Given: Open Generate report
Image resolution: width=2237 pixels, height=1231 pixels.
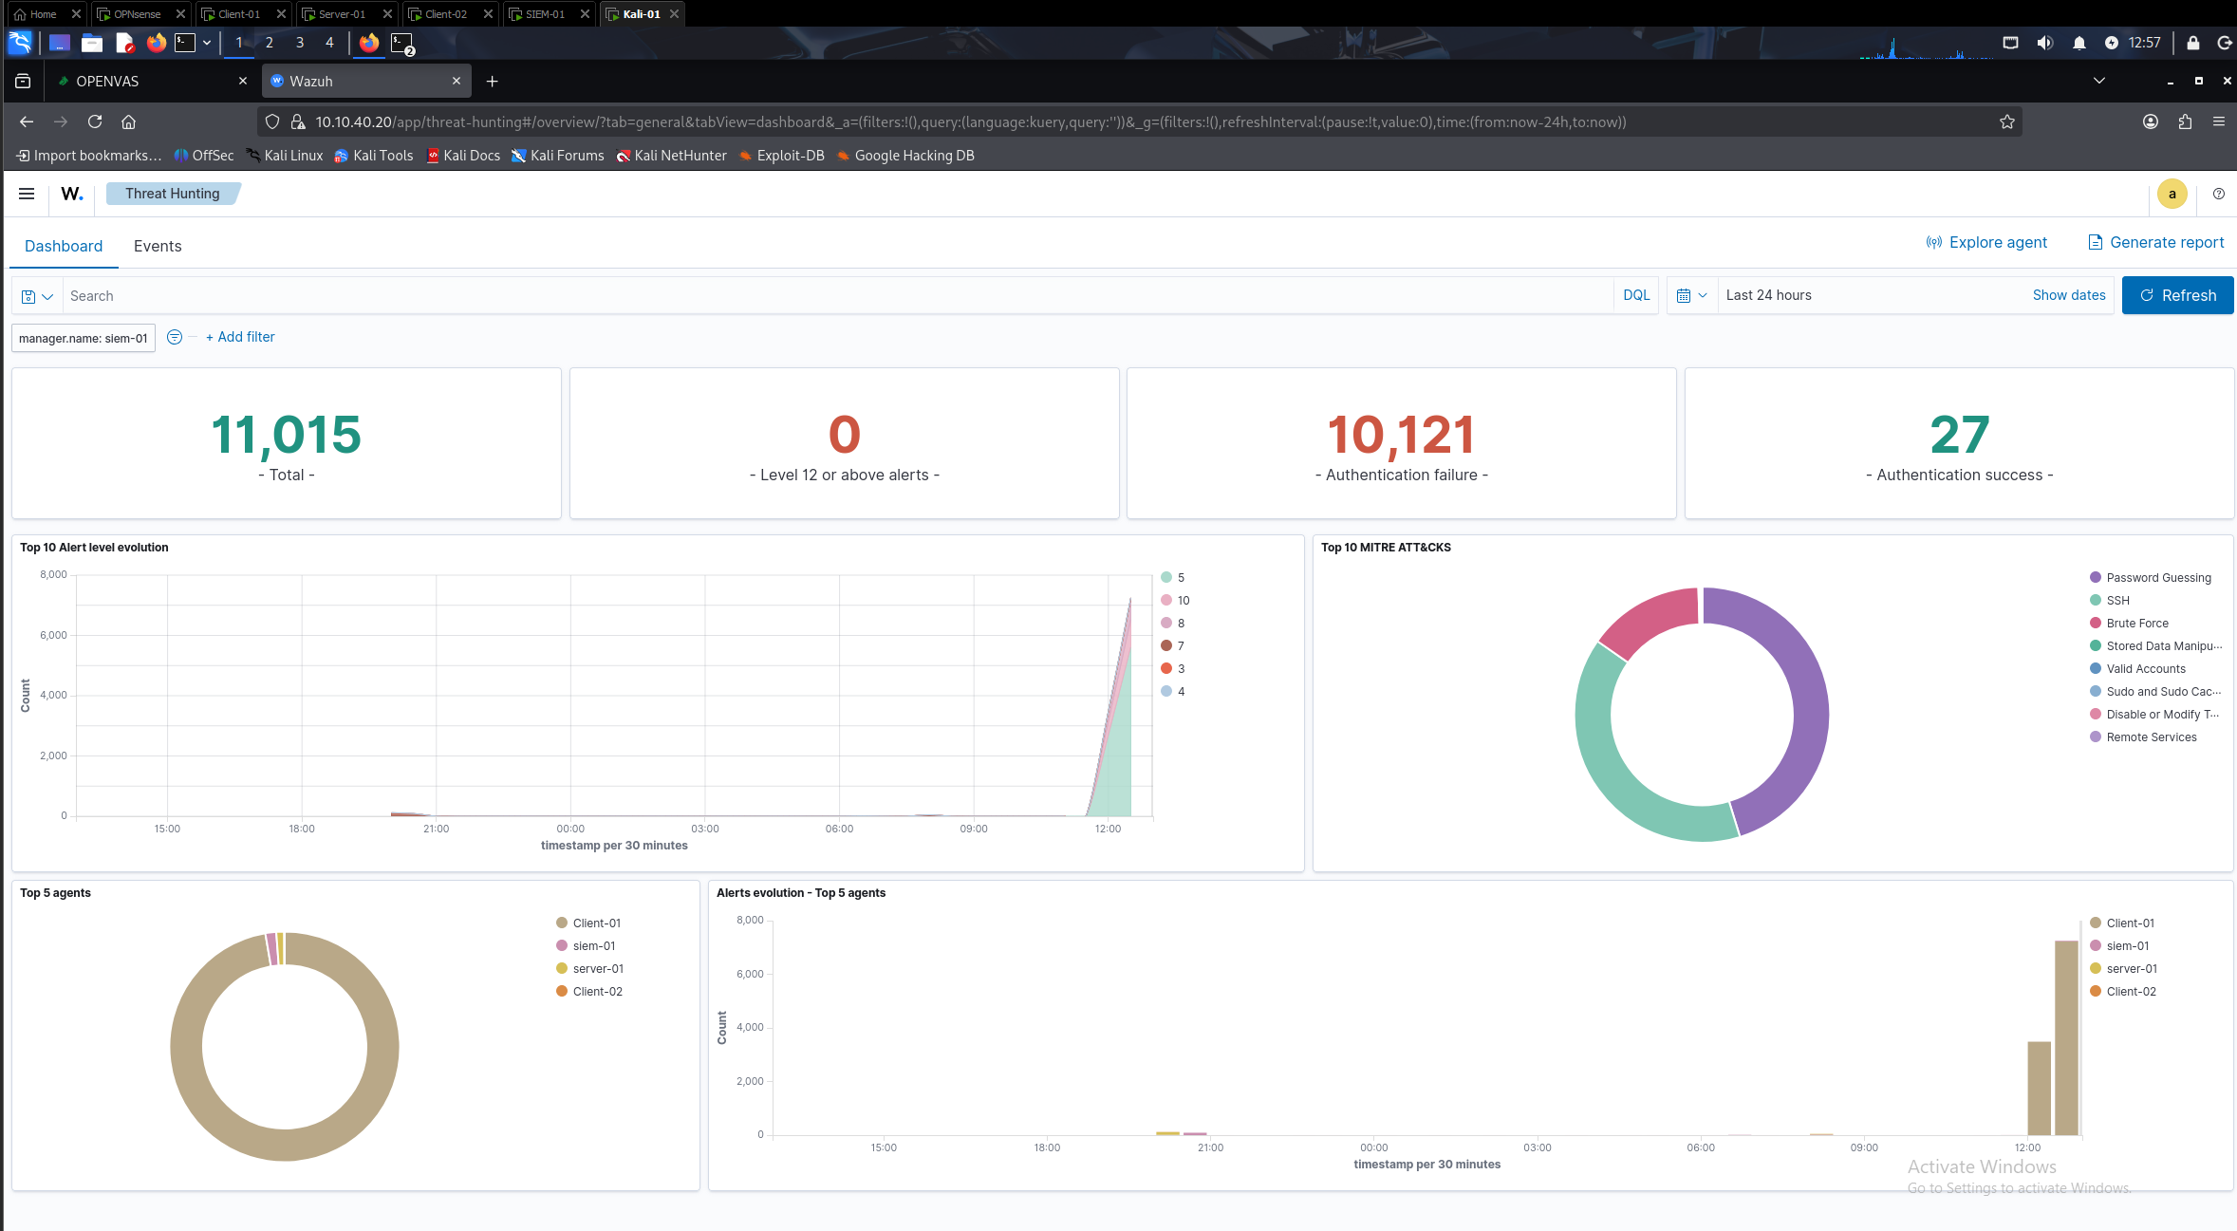Looking at the screenshot, I should pyautogui.click(x=2156, y=242).
